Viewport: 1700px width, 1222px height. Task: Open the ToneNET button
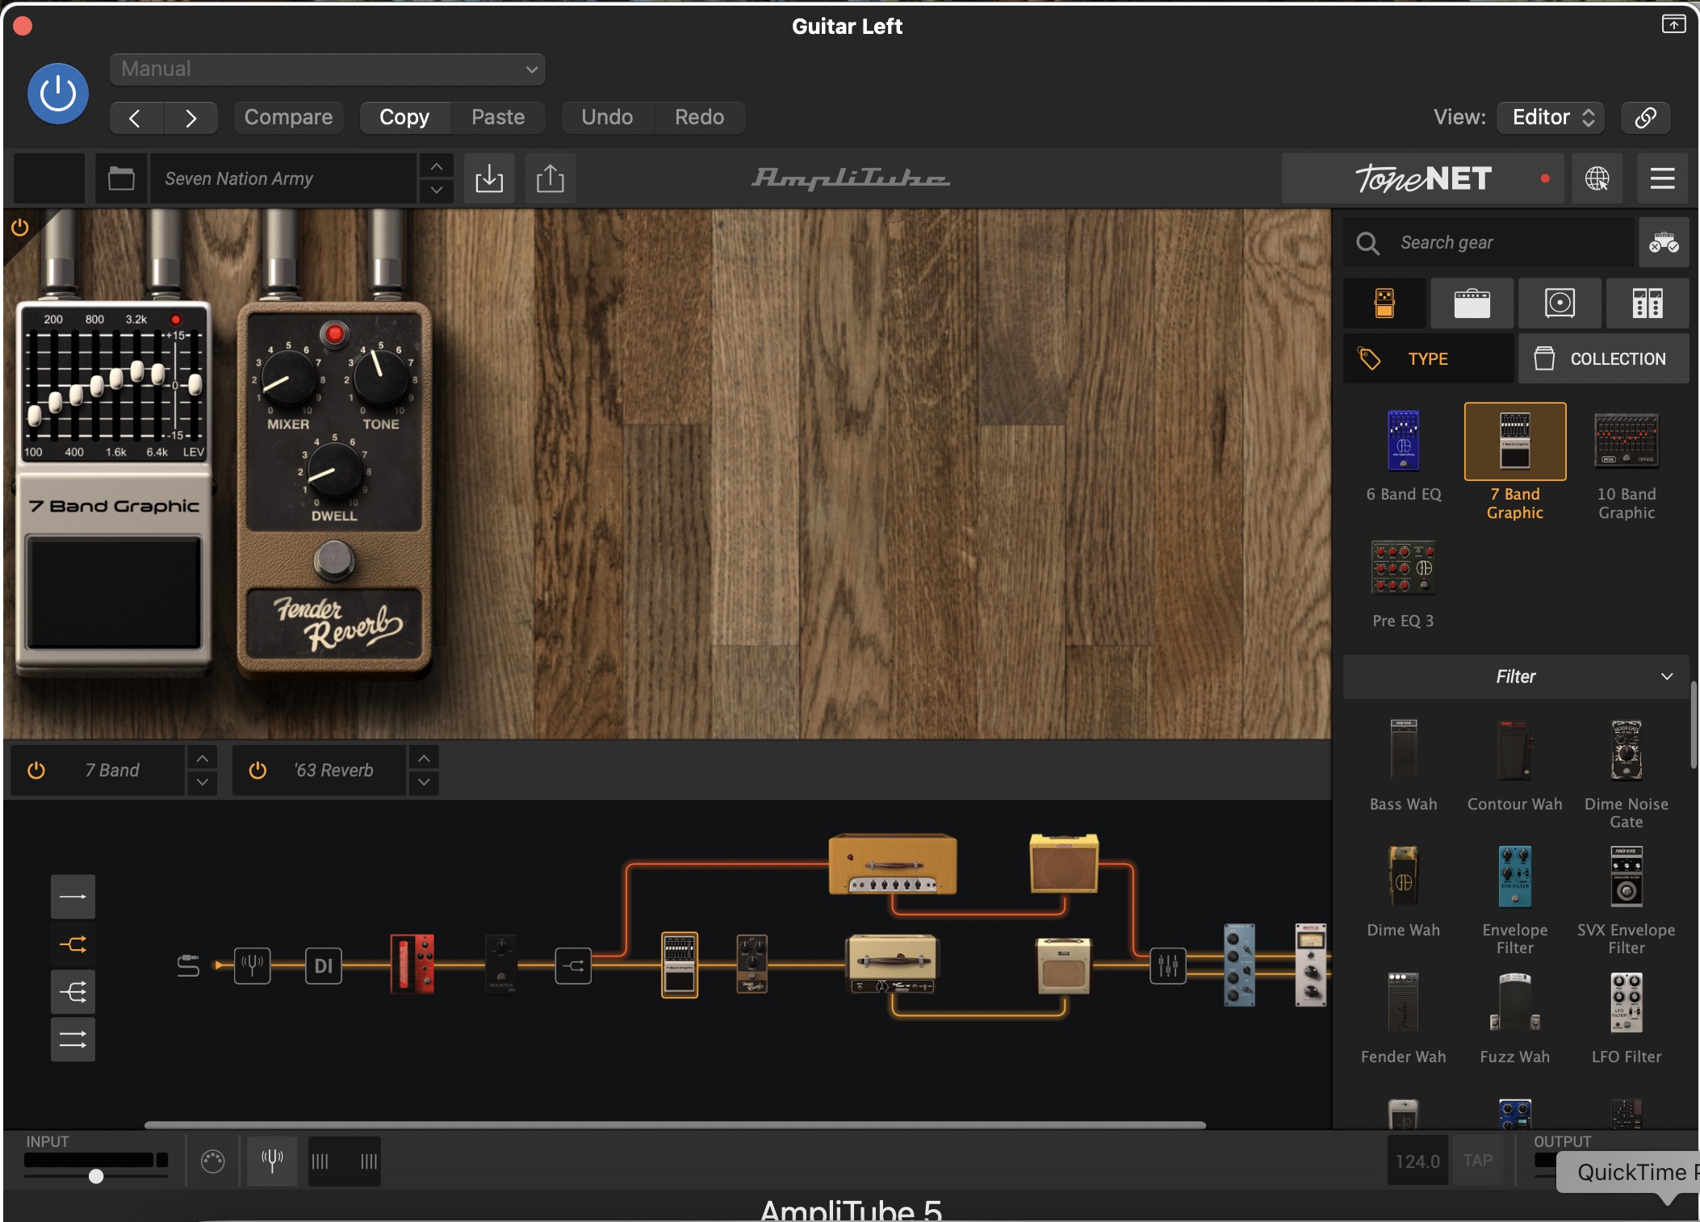(1423, 178)
